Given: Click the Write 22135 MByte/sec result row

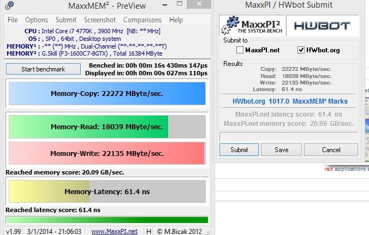Looking at the screenshot, I should coord(295,82).
